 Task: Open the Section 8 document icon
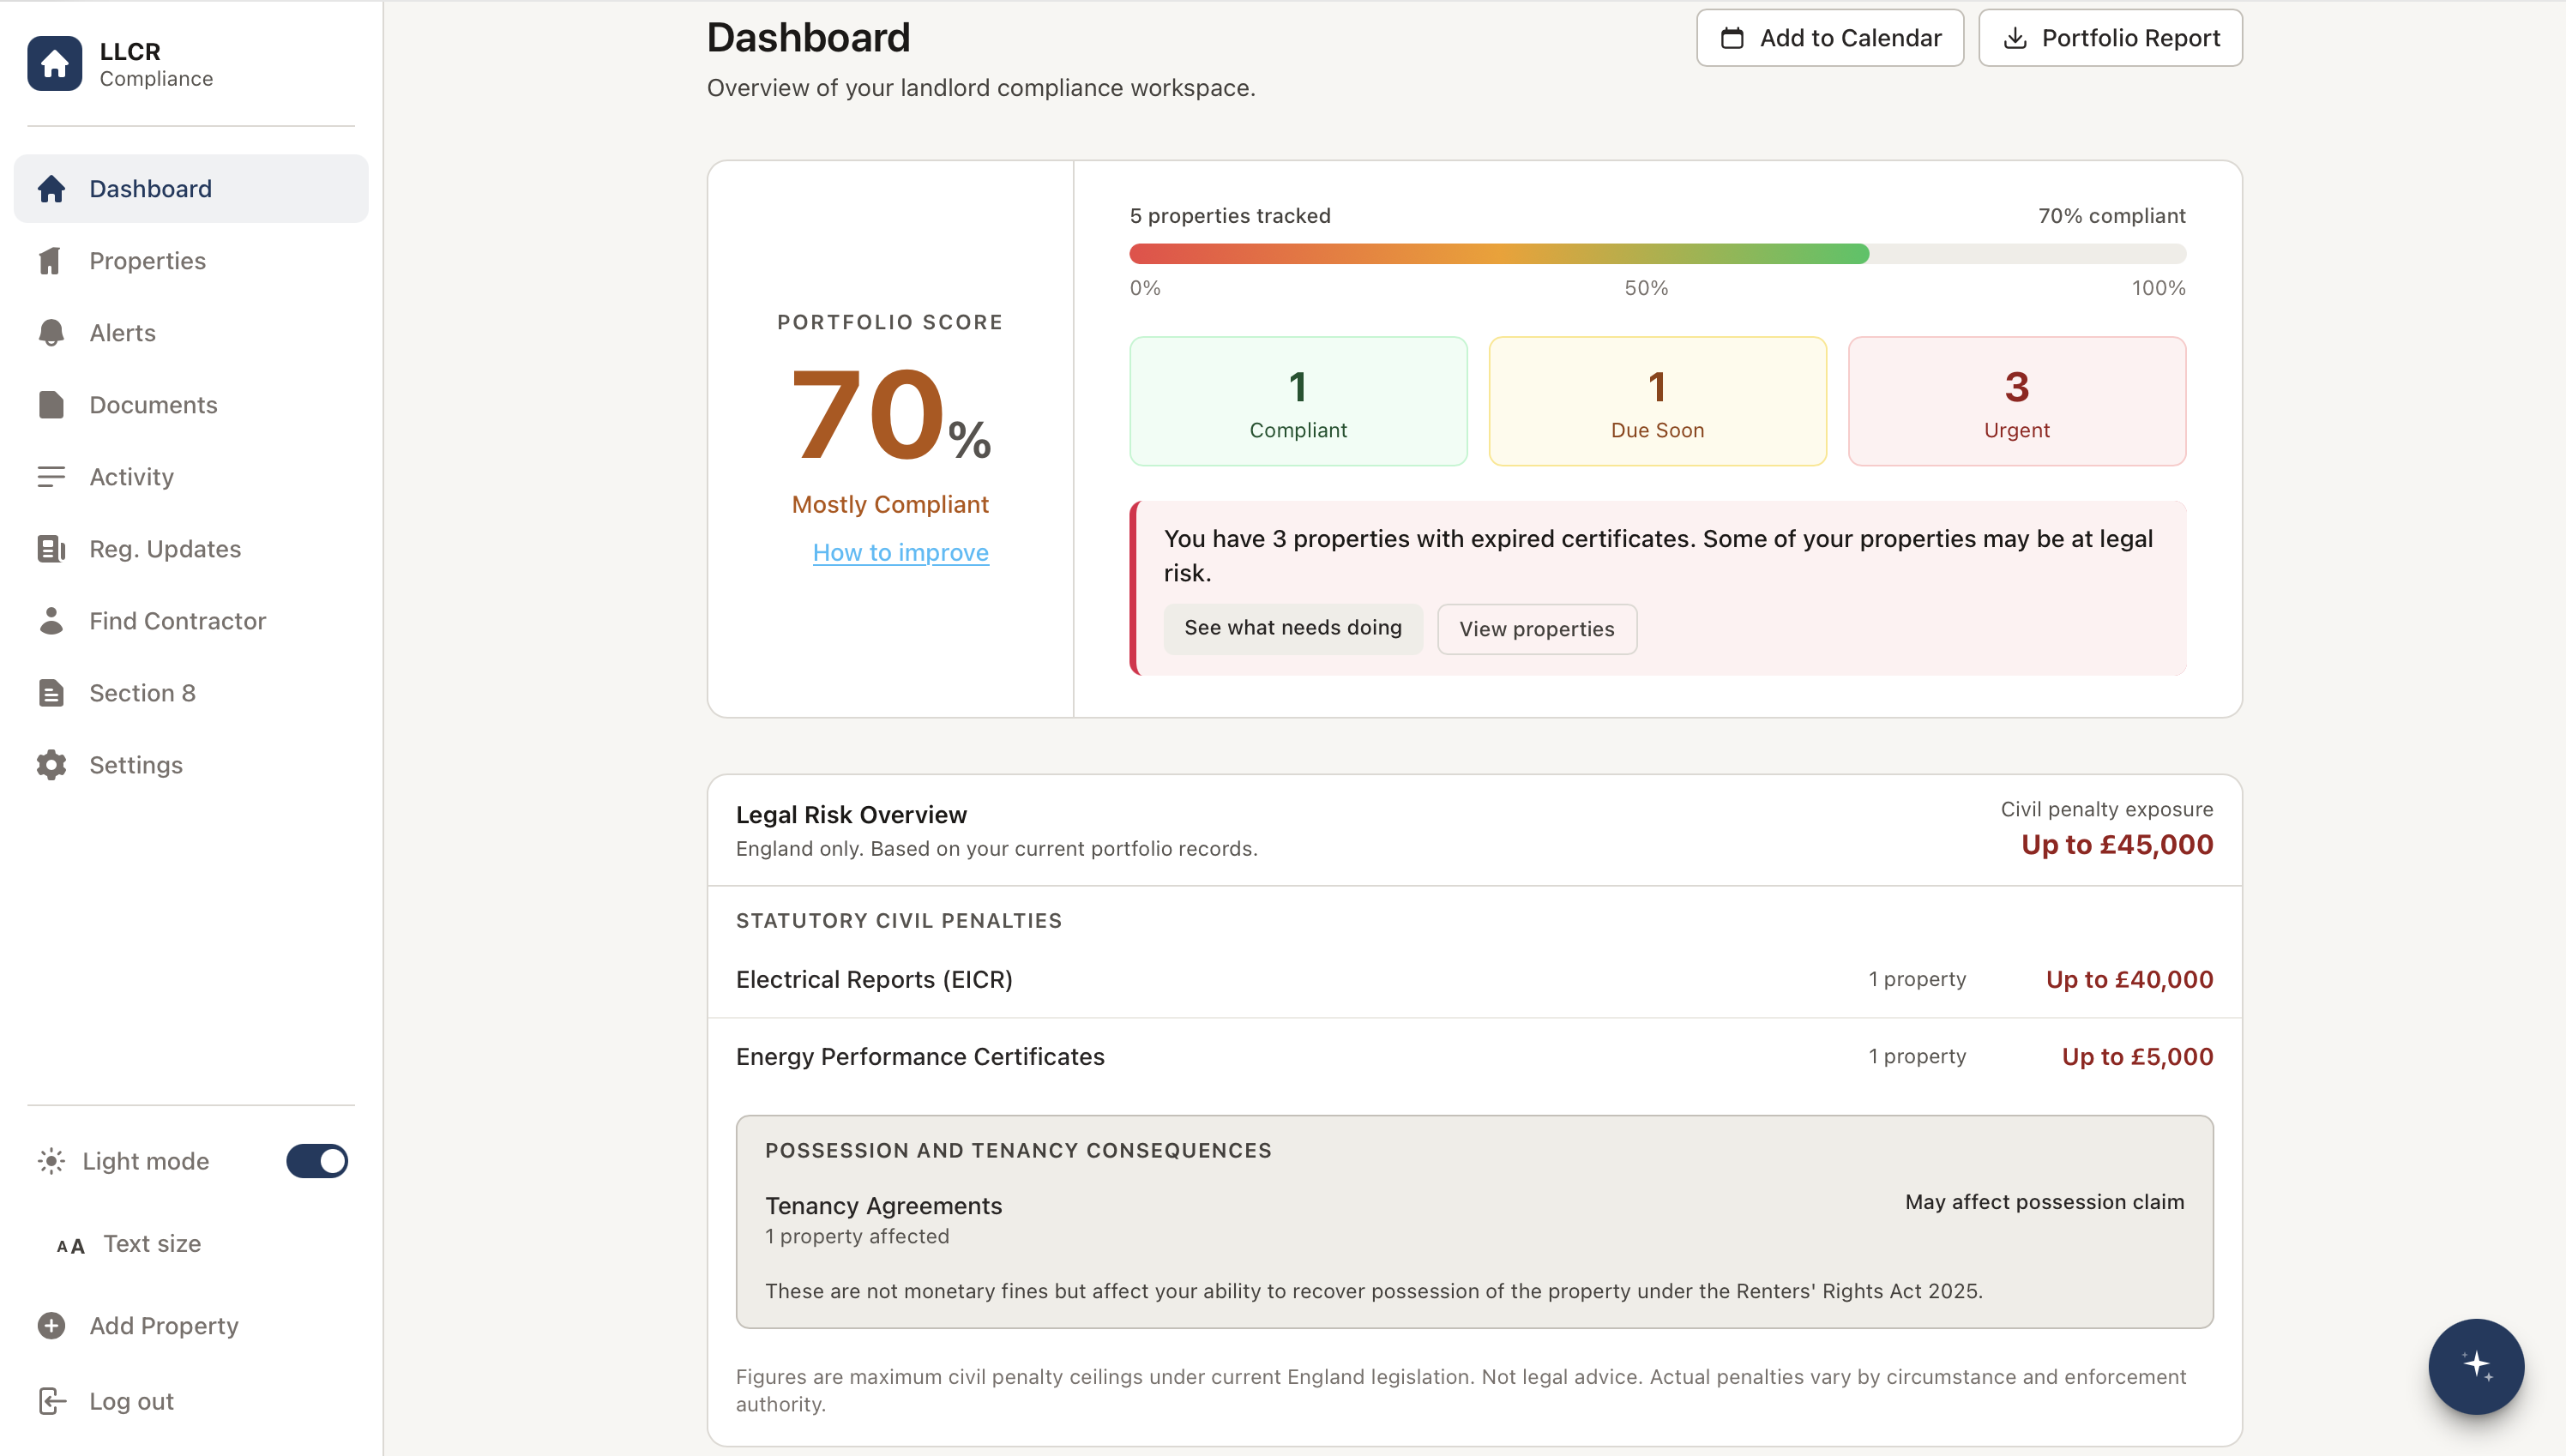click(x=51, y=692)
